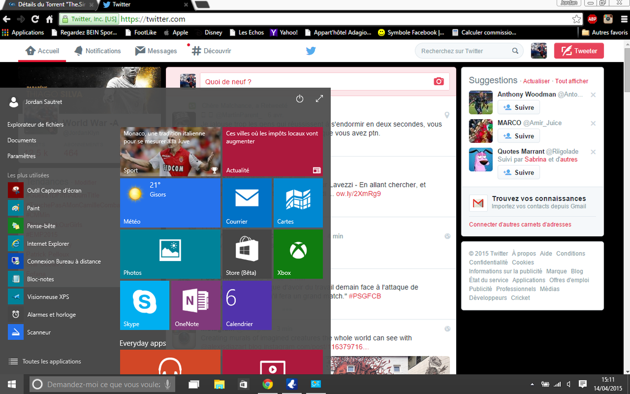This screenshot has width=630, height=394.
Task: Open the Météo tile showing Gisors
Action: tap(170, 203)
